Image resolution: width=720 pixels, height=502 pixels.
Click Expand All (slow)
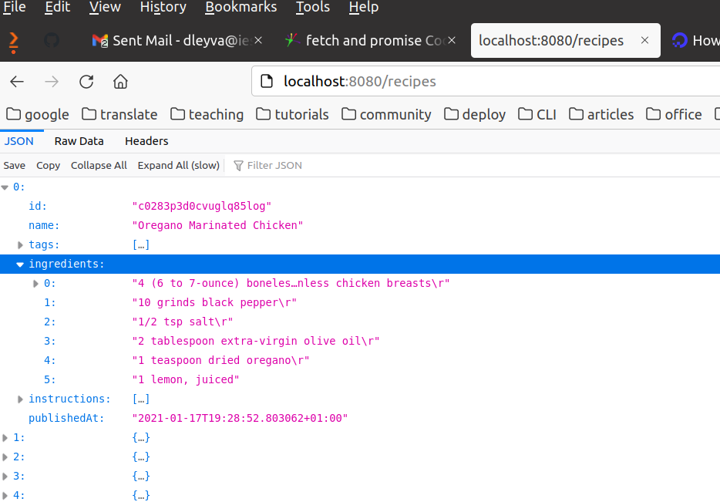[179, 165]
